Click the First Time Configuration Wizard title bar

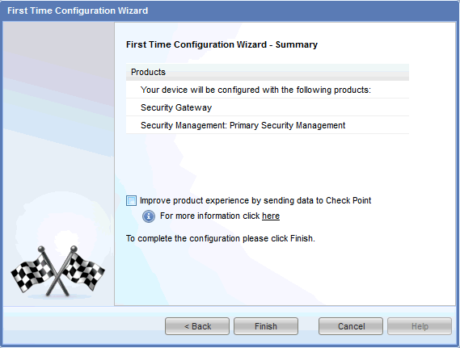tap(230, 10)
